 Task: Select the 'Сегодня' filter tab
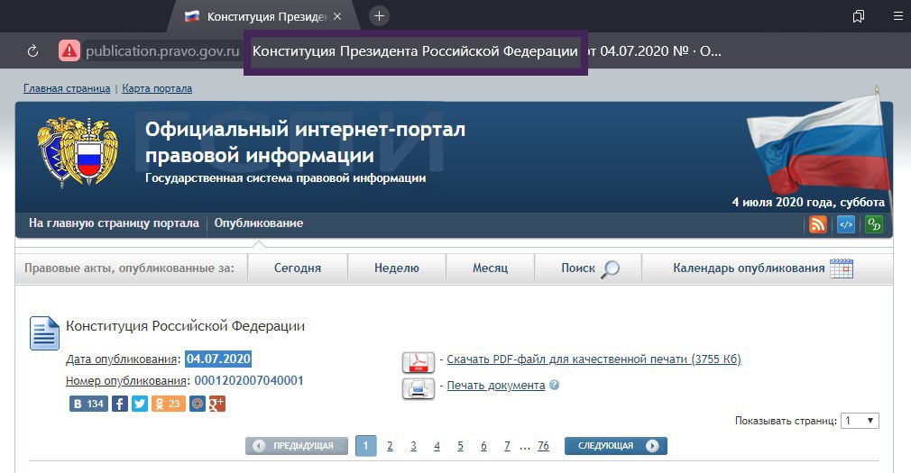pos(298,268)
